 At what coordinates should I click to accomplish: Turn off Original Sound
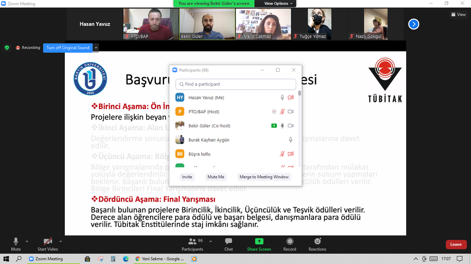point(68,47)
